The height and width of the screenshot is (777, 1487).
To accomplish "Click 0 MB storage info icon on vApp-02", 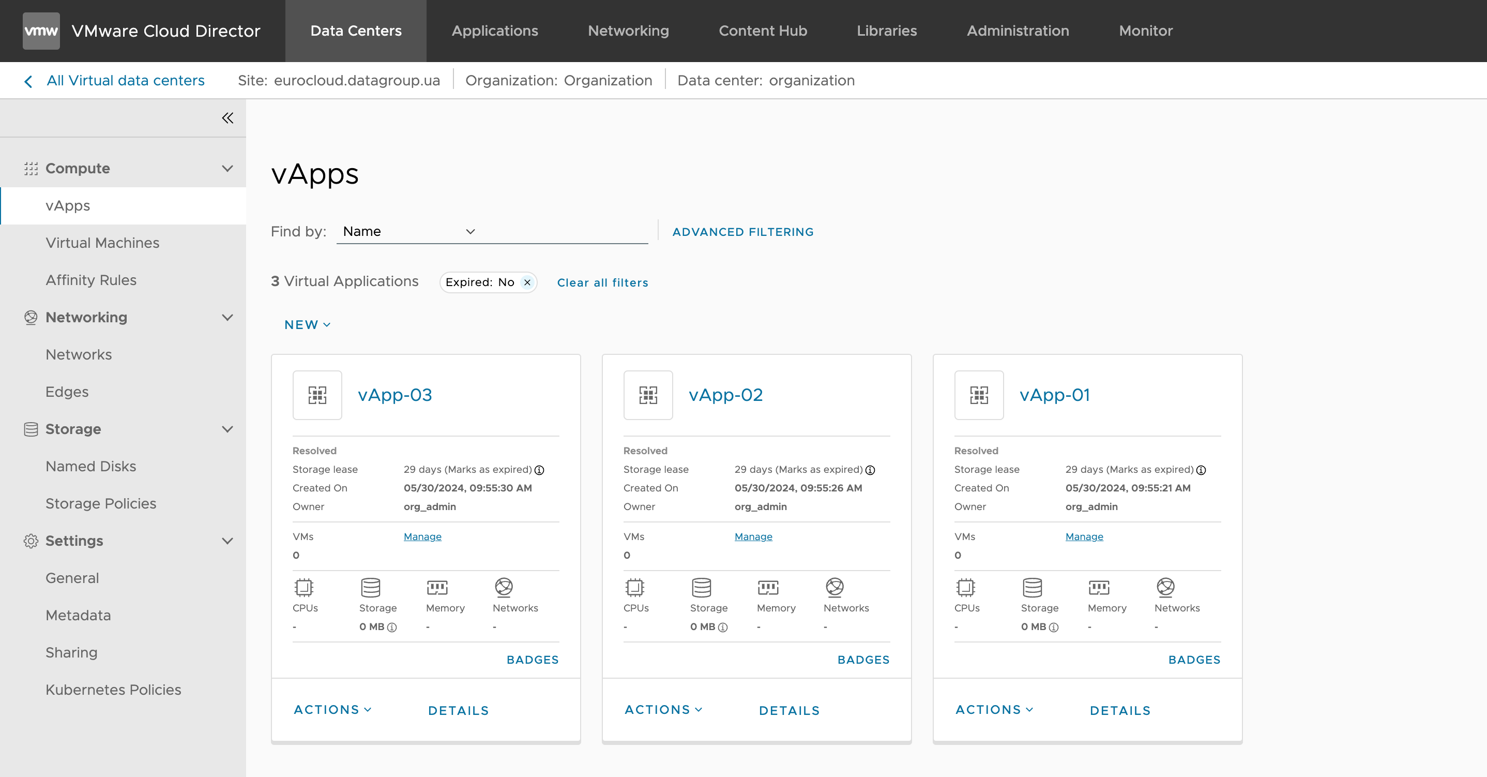I will (723, 627).
